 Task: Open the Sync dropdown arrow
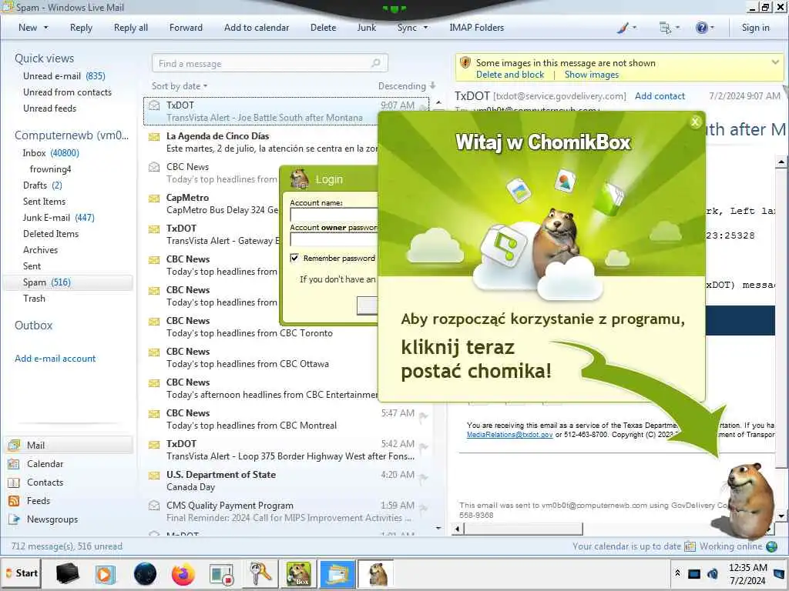[425, 28]
